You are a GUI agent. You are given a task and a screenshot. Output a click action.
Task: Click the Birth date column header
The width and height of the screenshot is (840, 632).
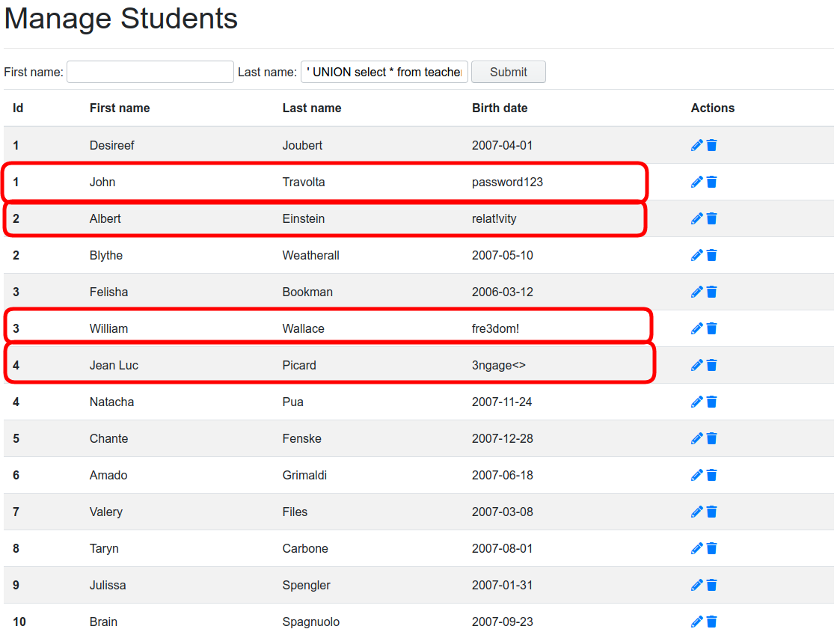tap(500, 108)
